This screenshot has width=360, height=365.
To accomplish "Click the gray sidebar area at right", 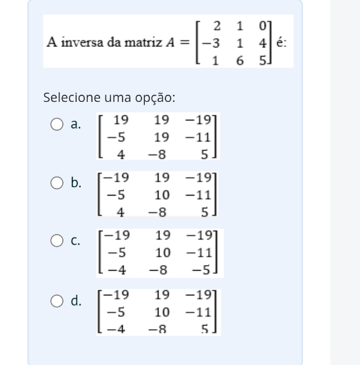I will point(345,182).
